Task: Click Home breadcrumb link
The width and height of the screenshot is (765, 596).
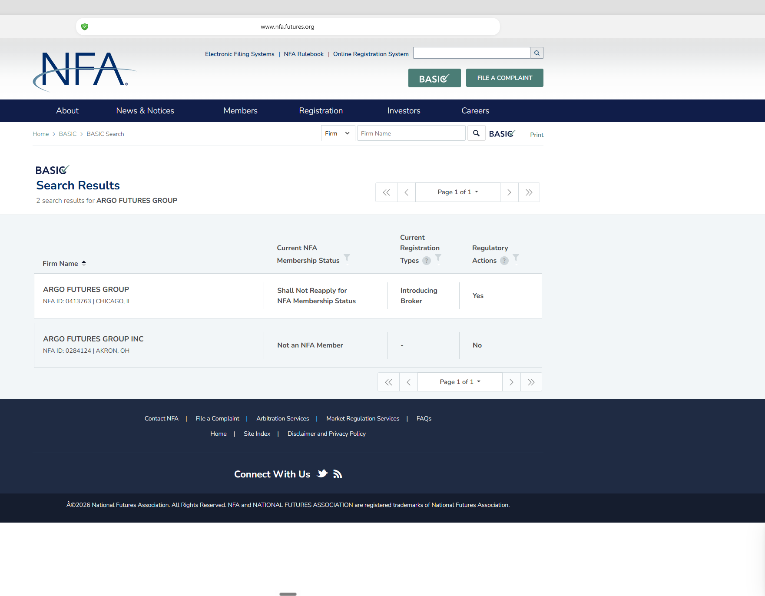Action: tap(41, 134)
